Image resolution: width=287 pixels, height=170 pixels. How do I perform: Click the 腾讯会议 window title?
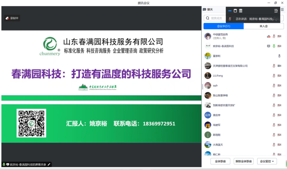[x=143, y=3]
